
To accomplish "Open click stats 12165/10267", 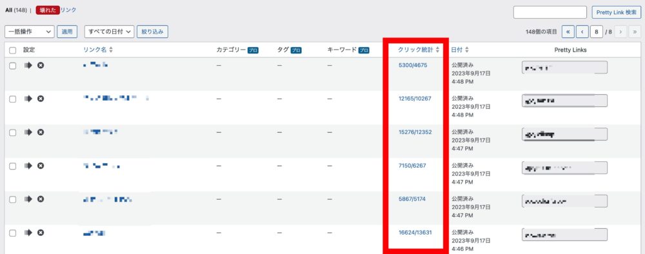I will (415, 98).
